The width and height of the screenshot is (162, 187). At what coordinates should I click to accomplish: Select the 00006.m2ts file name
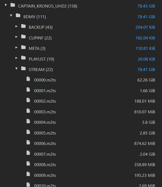tap(45, 144)
